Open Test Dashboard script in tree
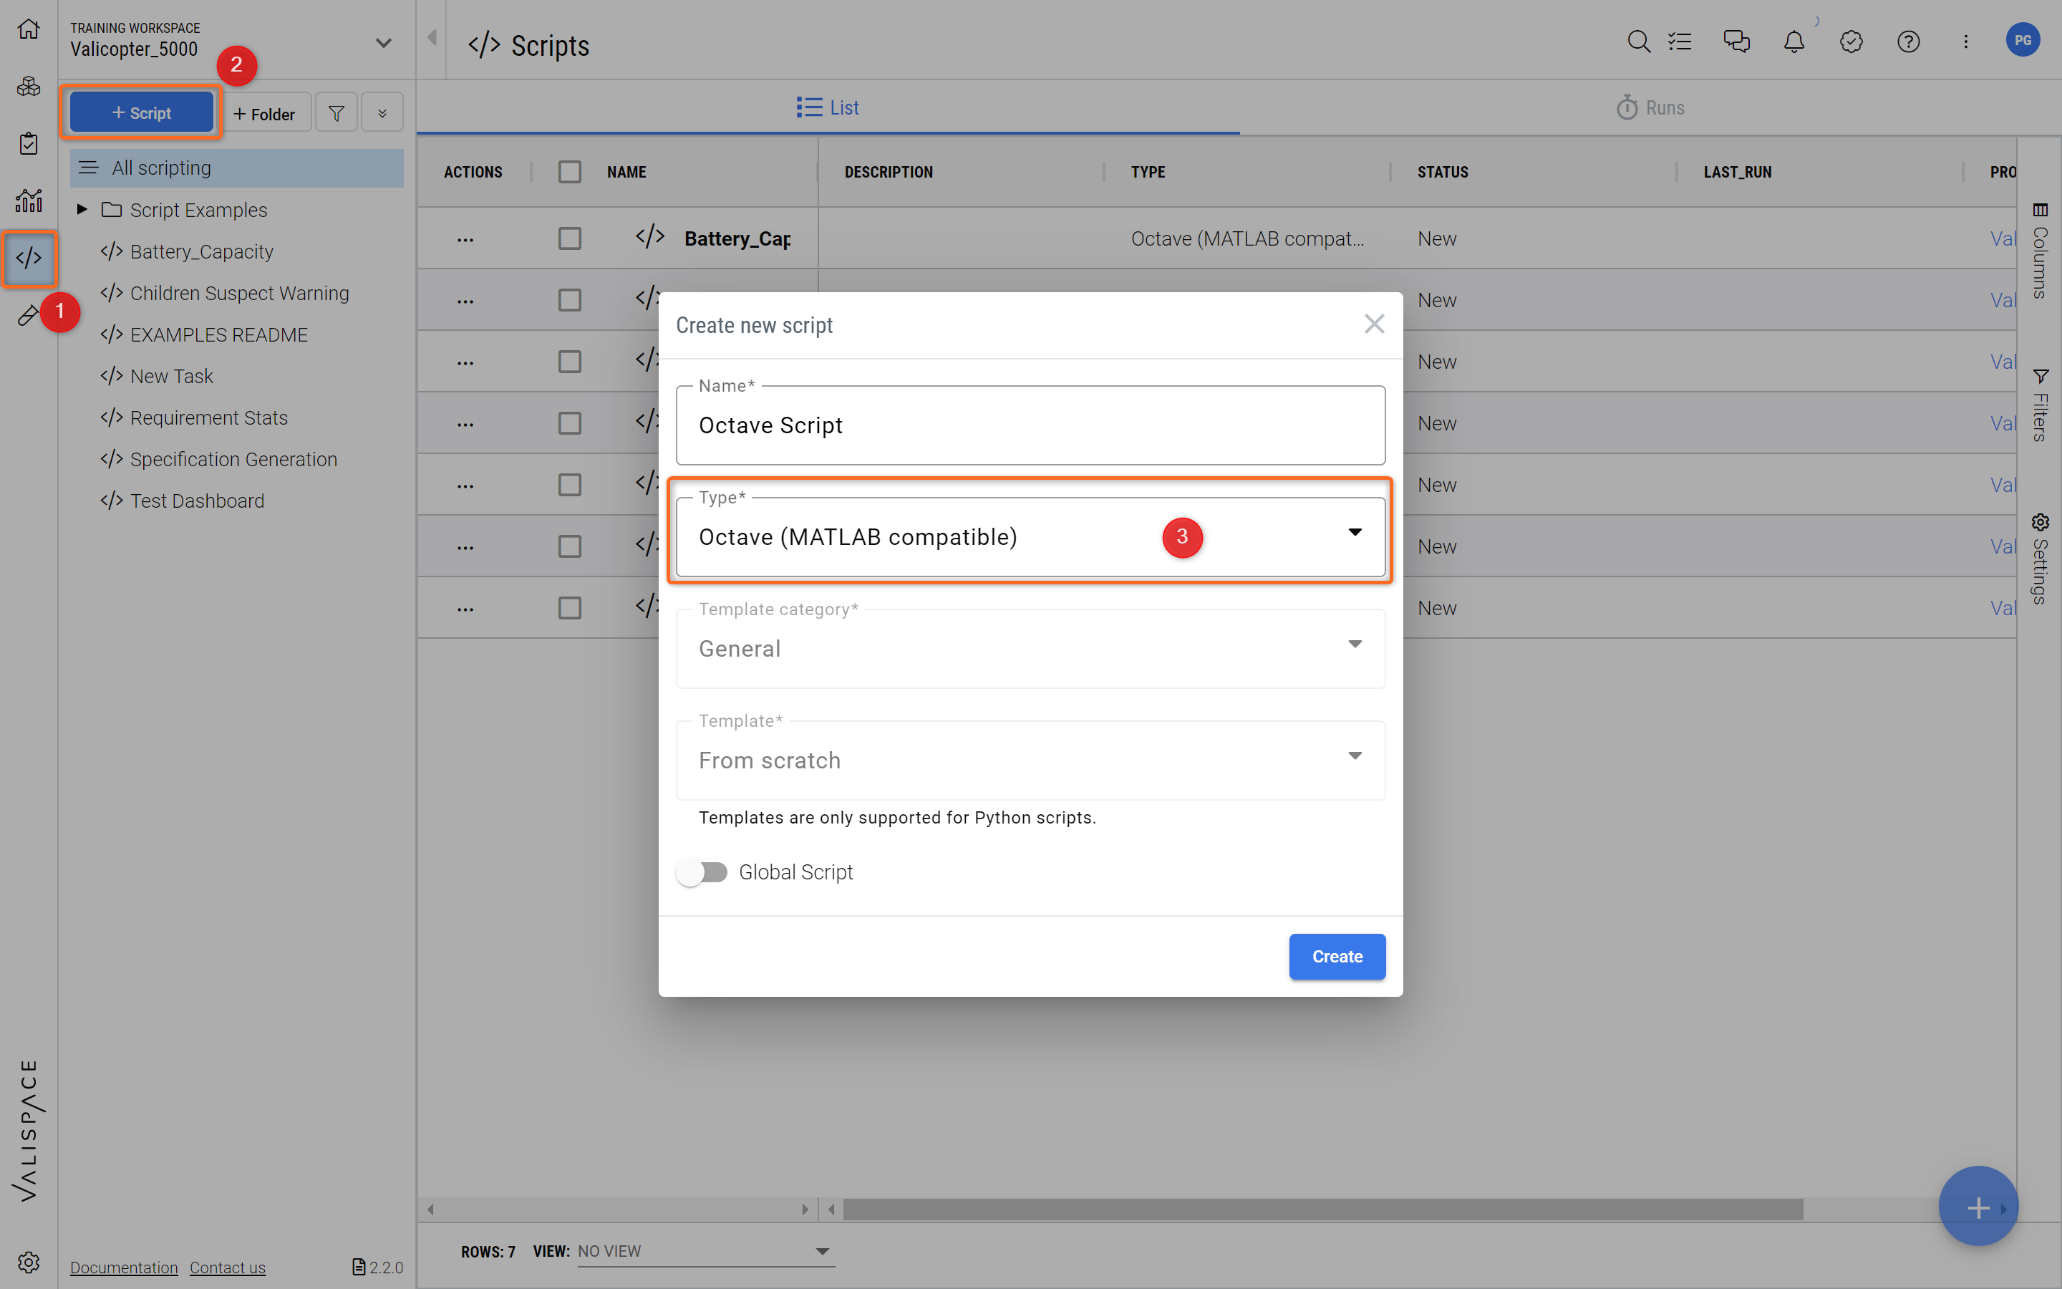Image resolution: width=2062 pixels, height=1289 pixels. [x=196, y=501]
